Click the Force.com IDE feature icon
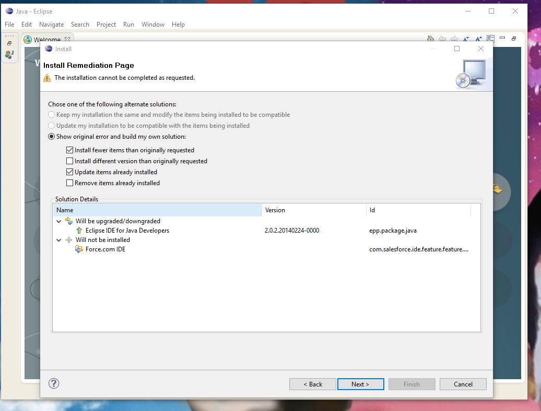541x411 pixels. pos(79,249)
